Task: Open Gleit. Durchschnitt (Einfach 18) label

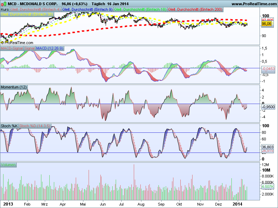Action: [x=140, y=10]
